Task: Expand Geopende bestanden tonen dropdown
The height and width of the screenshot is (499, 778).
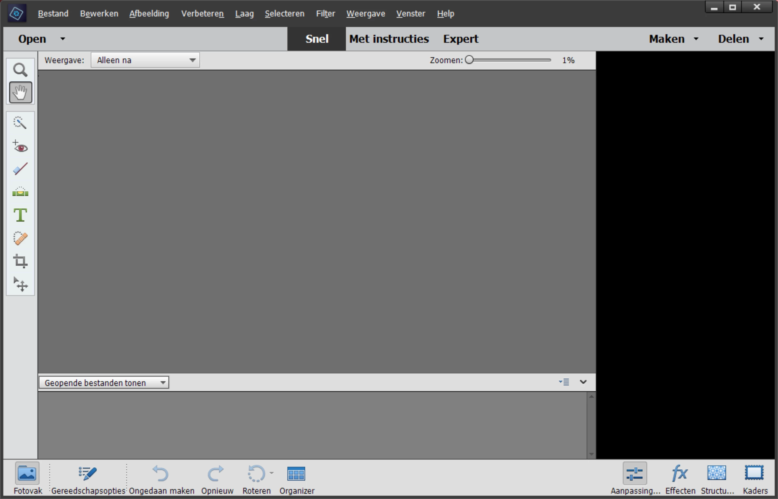Action: point(104,383)
